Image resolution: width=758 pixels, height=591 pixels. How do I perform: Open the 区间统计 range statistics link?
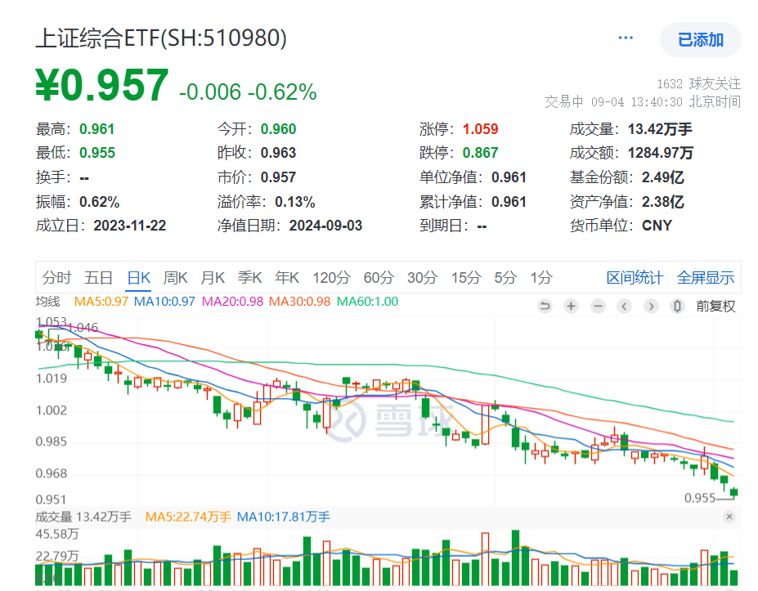(635, 278)
